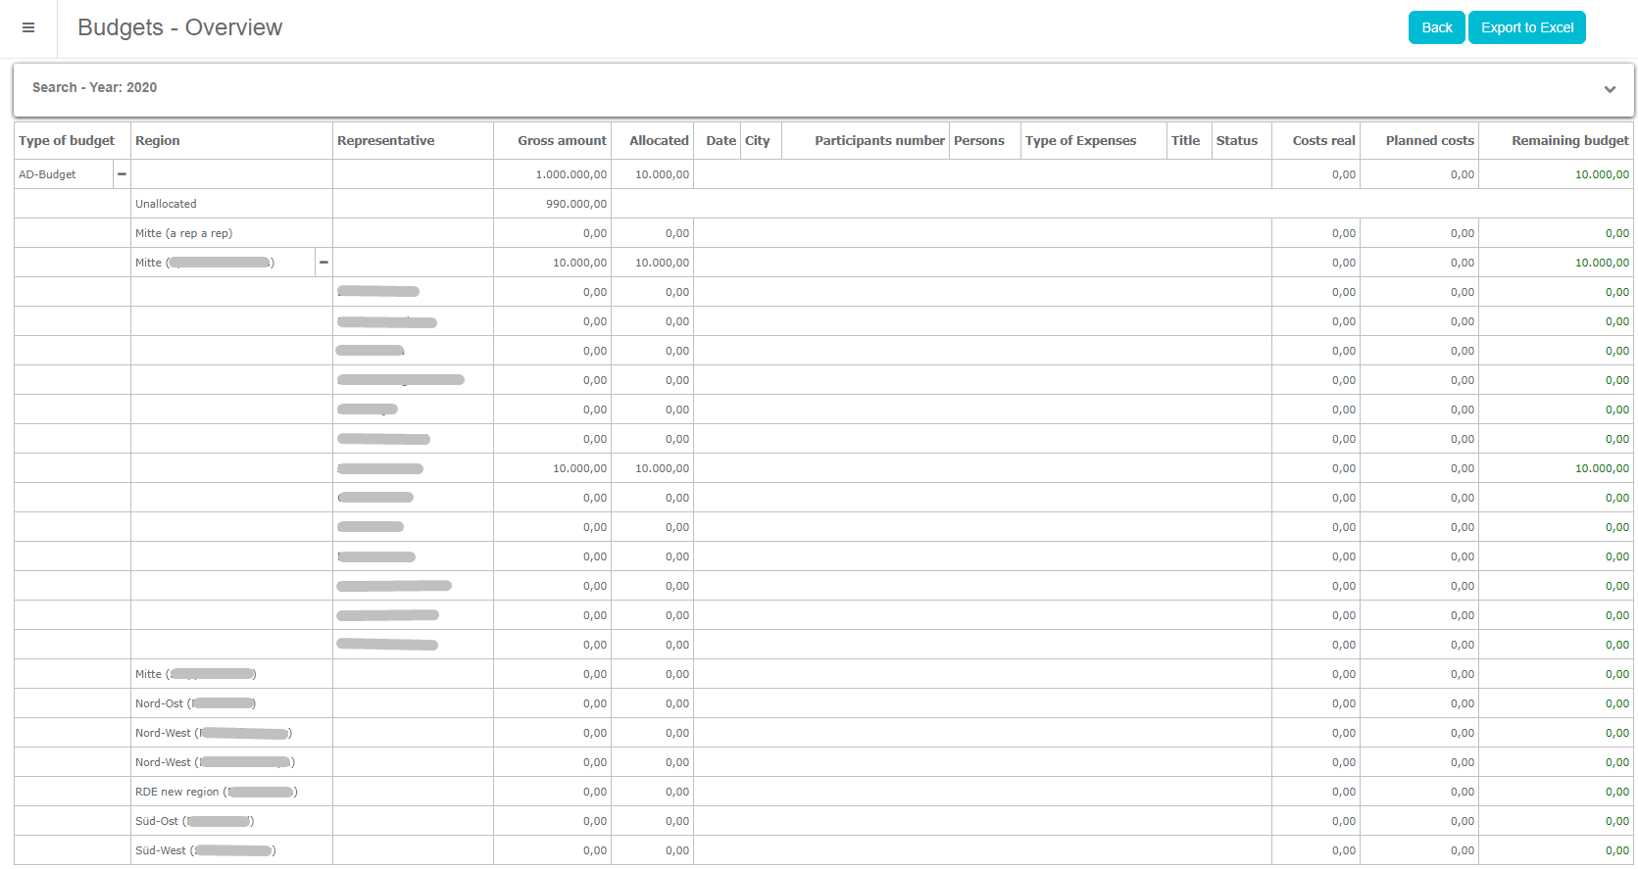Open the hamburger navigation menu

point(28,27)
